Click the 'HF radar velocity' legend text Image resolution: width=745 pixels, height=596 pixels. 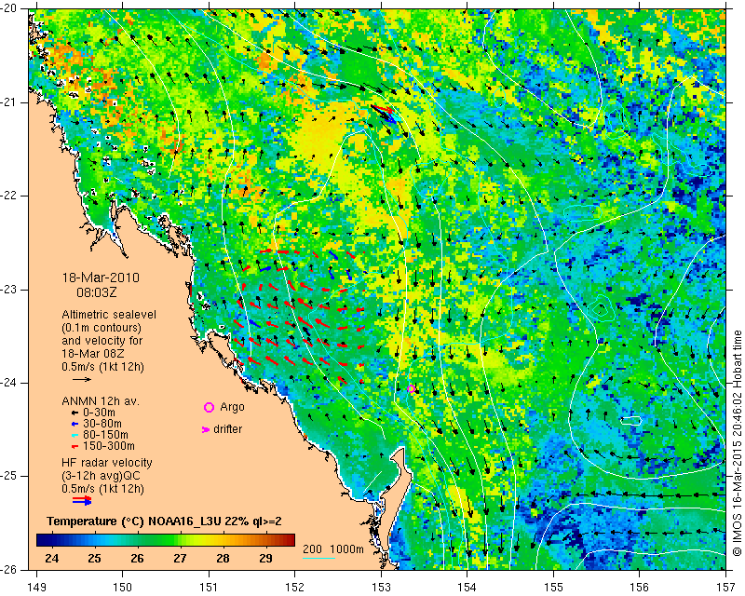(x=107, y=463)
